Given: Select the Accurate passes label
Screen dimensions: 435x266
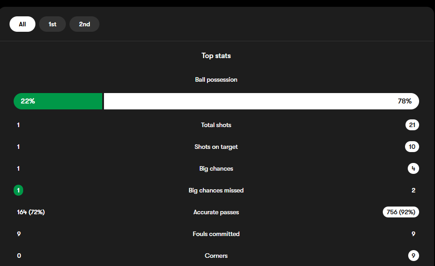Looking at the screenshot, I should coord(216,212).
